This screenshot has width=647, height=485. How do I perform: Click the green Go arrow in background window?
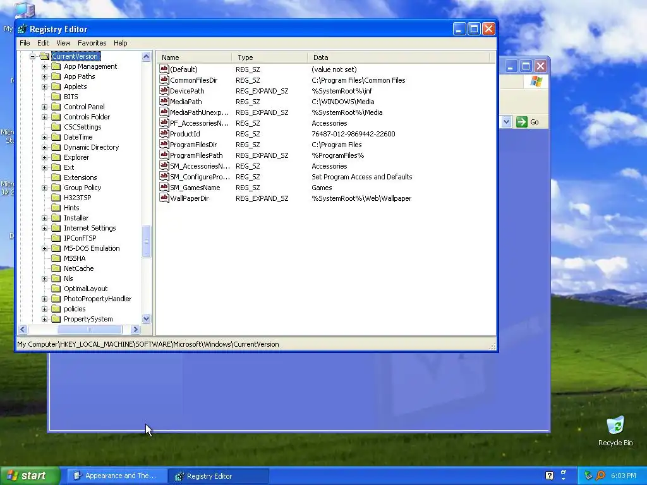(x=521, y=122)
